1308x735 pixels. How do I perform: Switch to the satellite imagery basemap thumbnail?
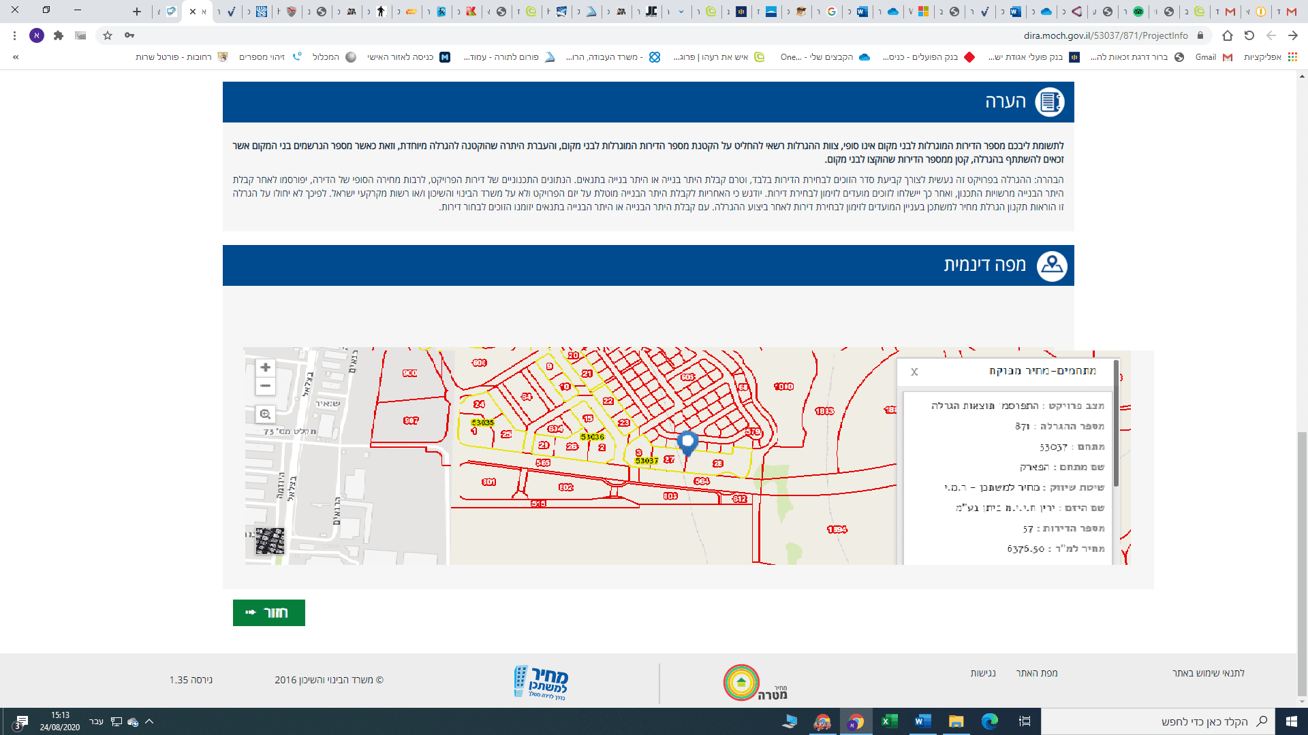pyautogui.click(x=270, y=541)
